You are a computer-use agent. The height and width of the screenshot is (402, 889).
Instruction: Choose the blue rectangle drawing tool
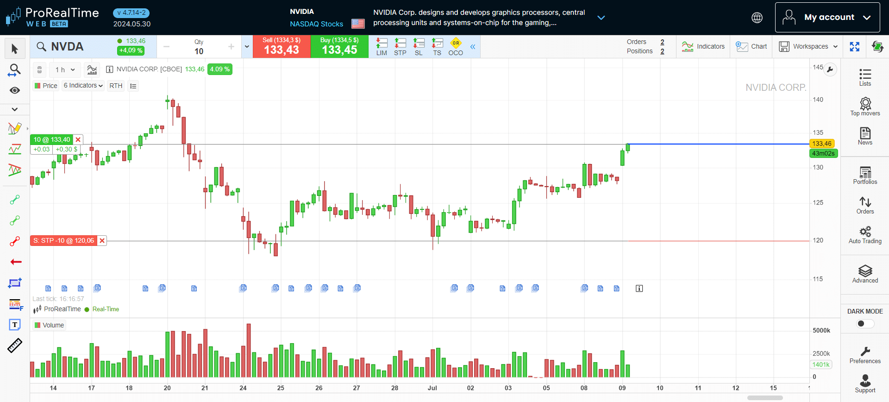15,283
